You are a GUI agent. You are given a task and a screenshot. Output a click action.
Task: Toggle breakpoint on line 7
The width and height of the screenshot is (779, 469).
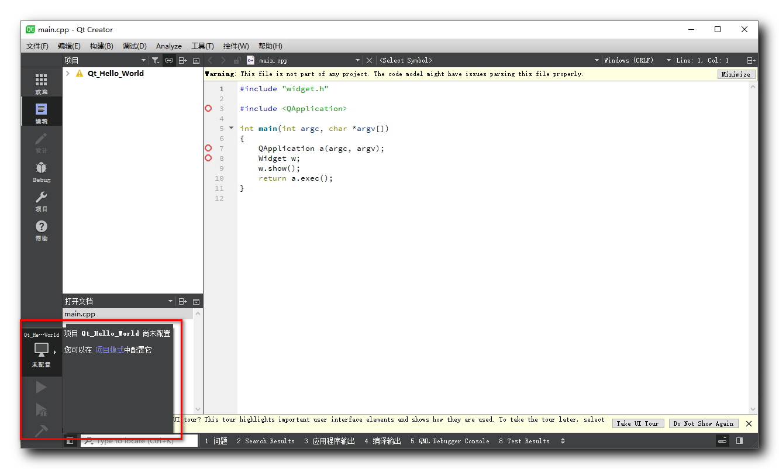click(x=208, y=149)
